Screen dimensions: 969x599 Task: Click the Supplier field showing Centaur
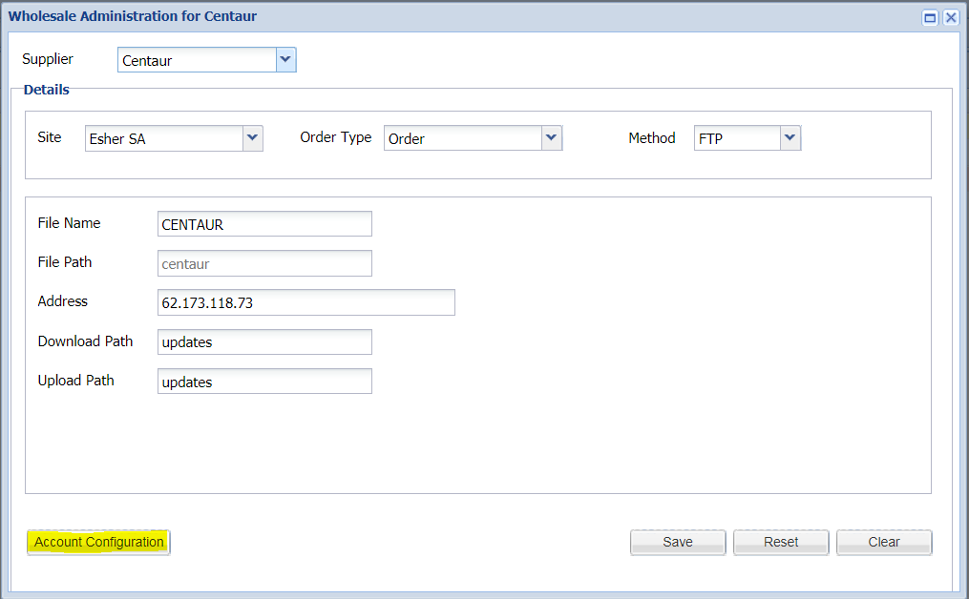point(197,60)
